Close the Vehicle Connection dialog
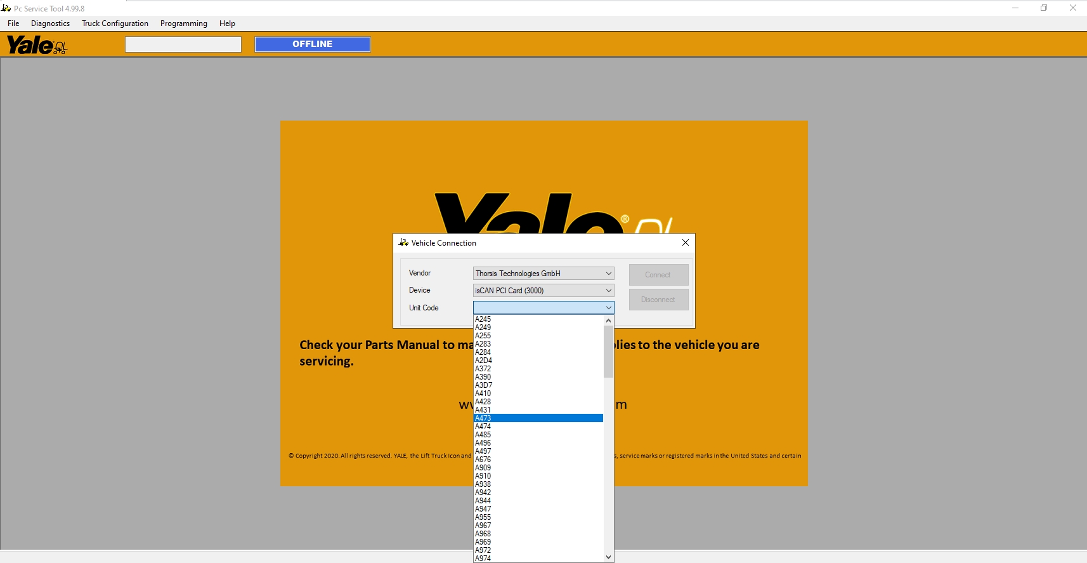1087x563 pixels. pos(686,242)
